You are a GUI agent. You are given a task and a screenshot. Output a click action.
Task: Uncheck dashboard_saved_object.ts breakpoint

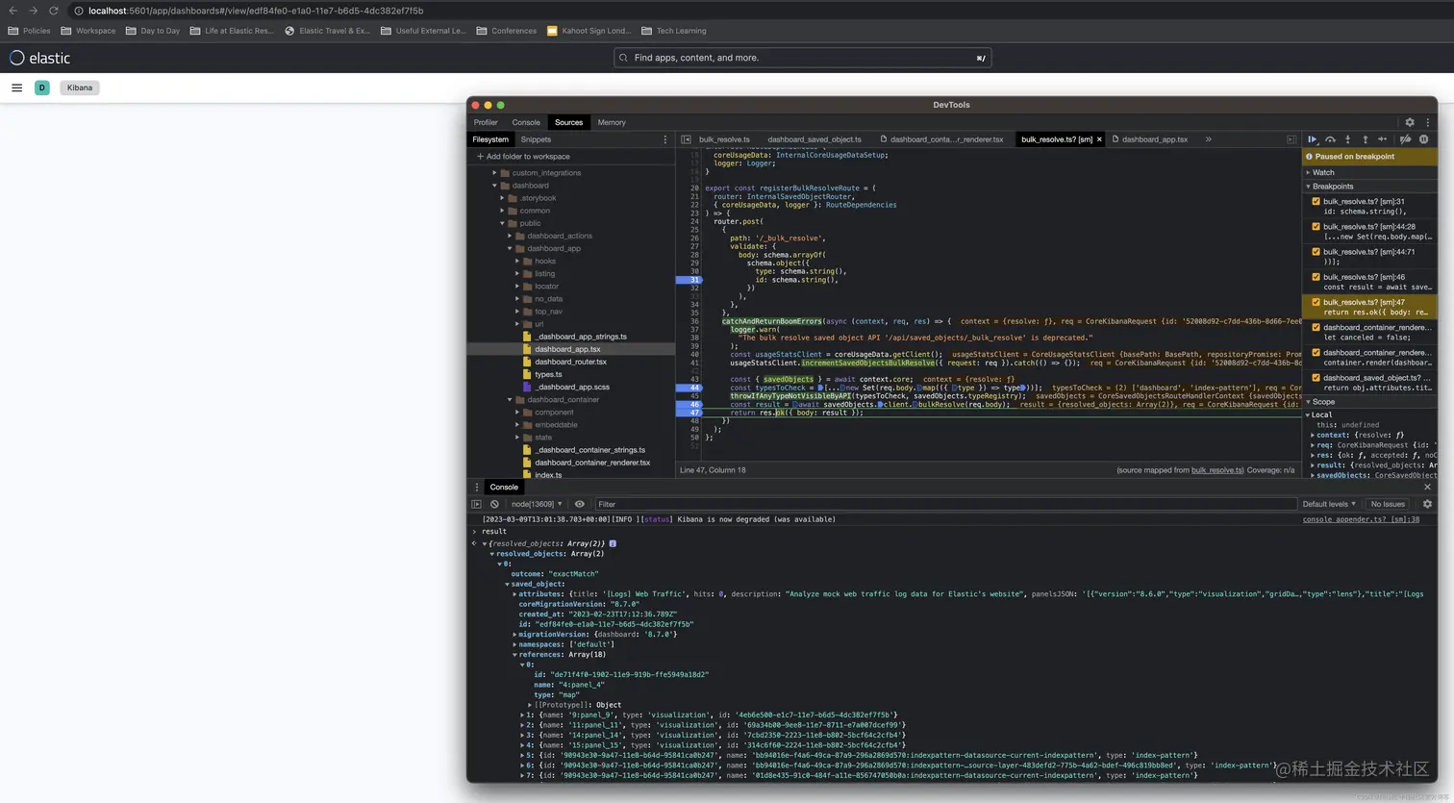point(1316,377)
